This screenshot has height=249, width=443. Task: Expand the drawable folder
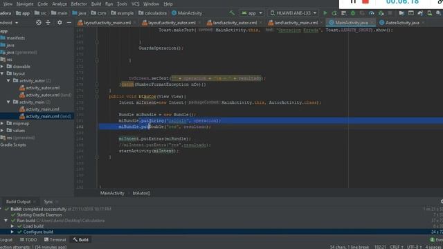3,66
